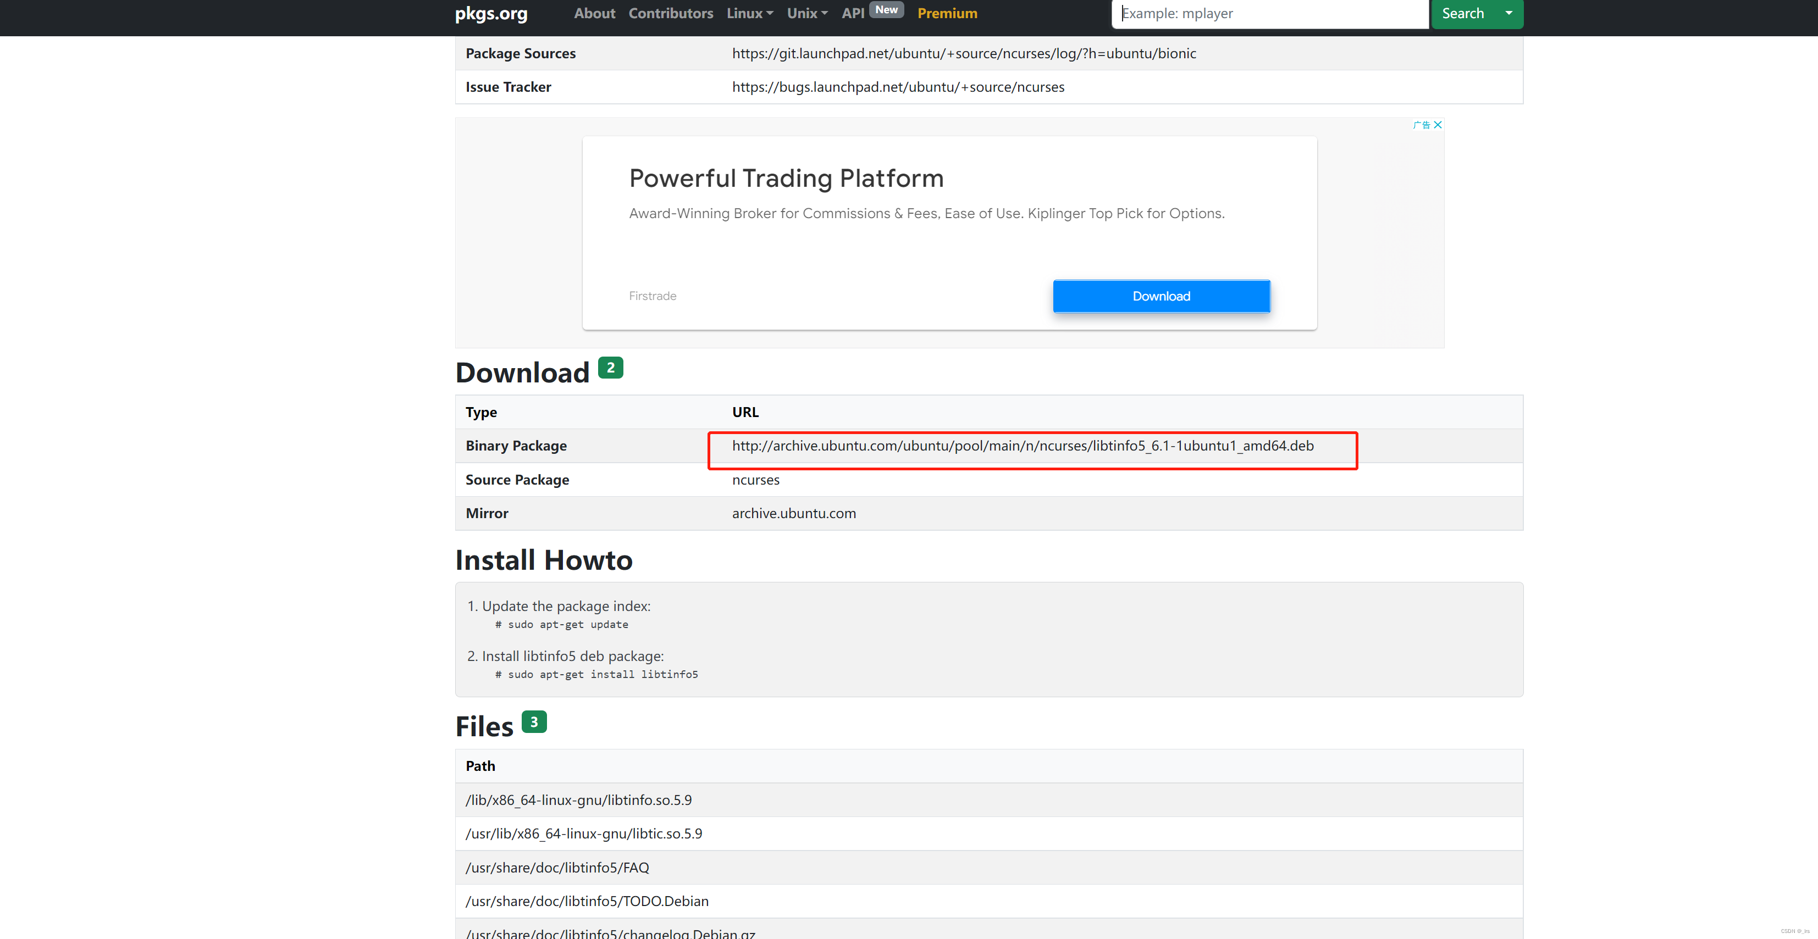Click the green Download count badge 2

pyautogui.click(x=610, y=368)
